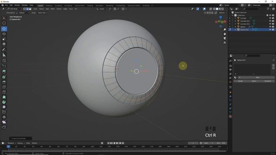
Task: Select the Smooth tool
Action: tap(4, 107)
